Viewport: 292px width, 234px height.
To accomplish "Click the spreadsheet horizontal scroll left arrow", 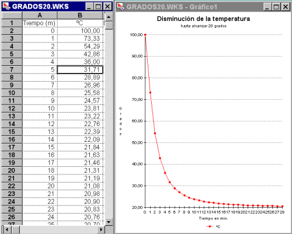I will [x=7, y=229].
